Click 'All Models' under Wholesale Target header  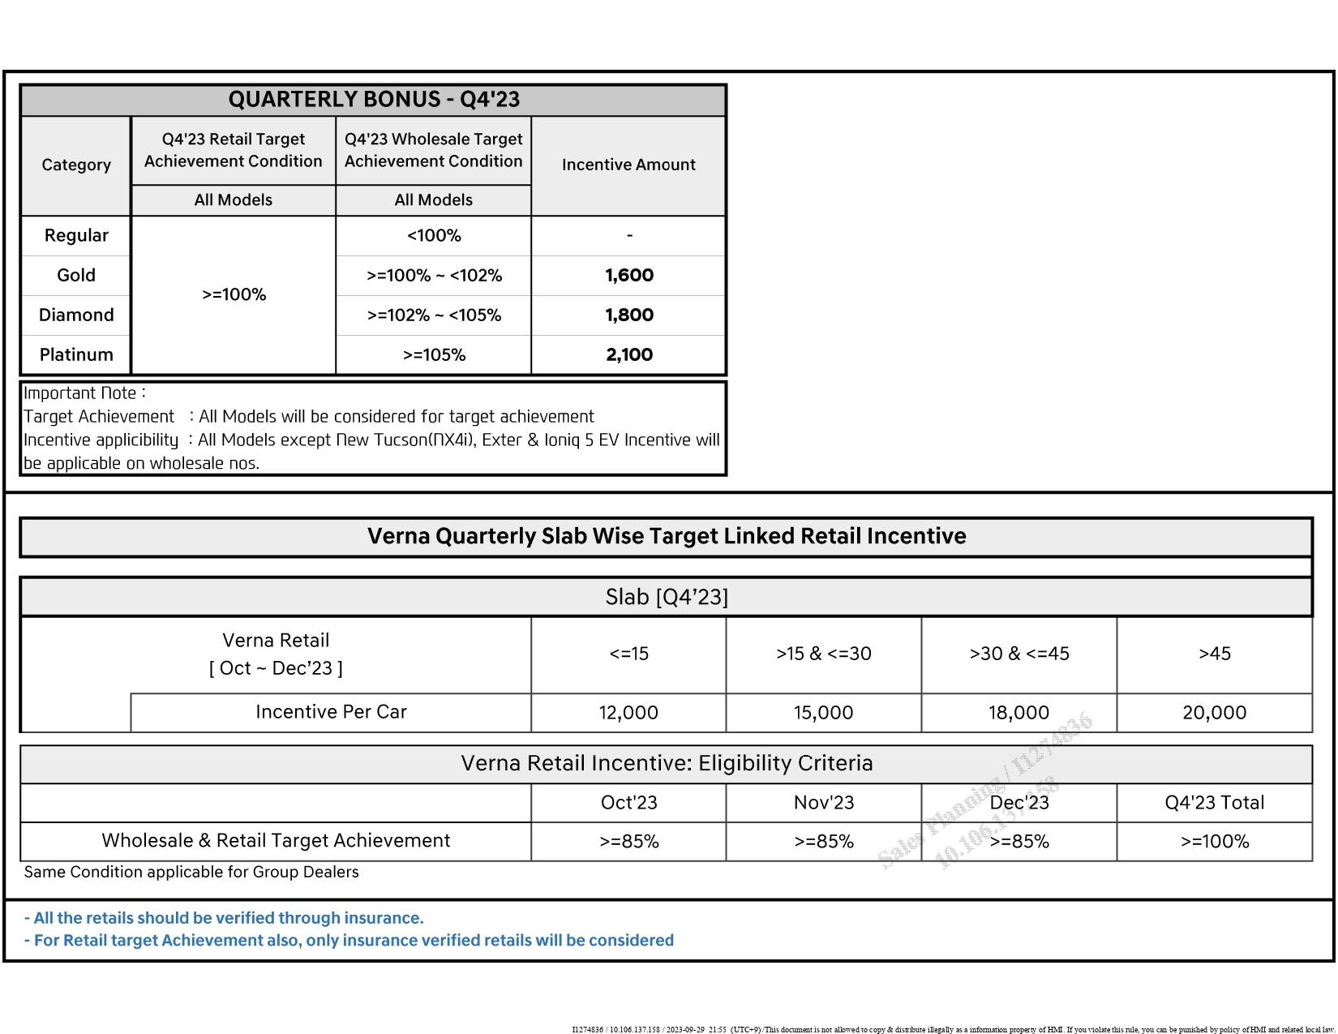(x=434, y=200)
